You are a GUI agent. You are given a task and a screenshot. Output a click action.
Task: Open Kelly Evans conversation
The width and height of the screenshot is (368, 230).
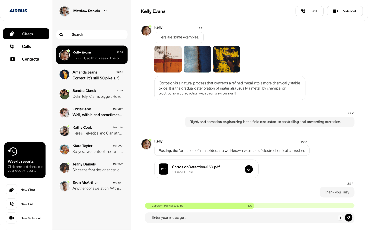pyautogui.click(x=92, y=55)
